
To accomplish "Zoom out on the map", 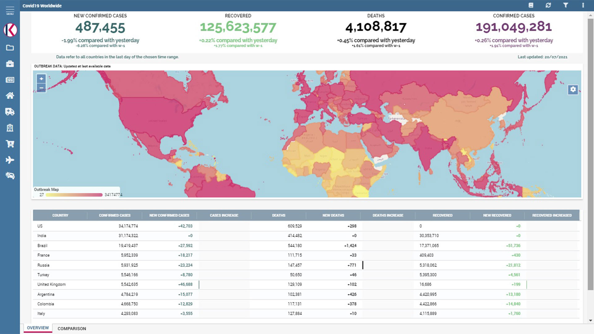I will 41,88.
